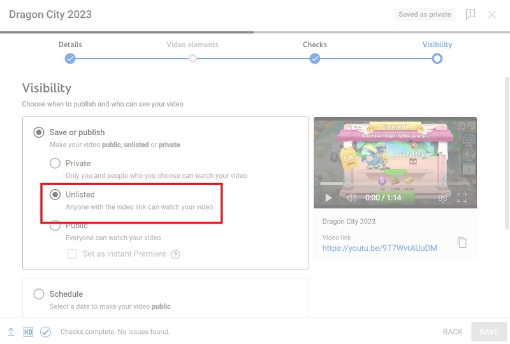Click the dialog vertical scrollbar
This screenshot has height=344, width=510.
pos(507,153)
